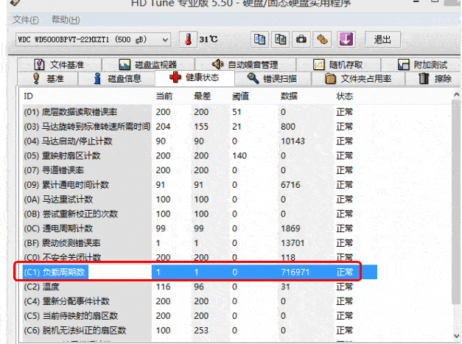Image resolution: width=462 pixels, height=344 pixels.
Task: Click the 磁盘监视器 chart icon
Action: (125, 65)
